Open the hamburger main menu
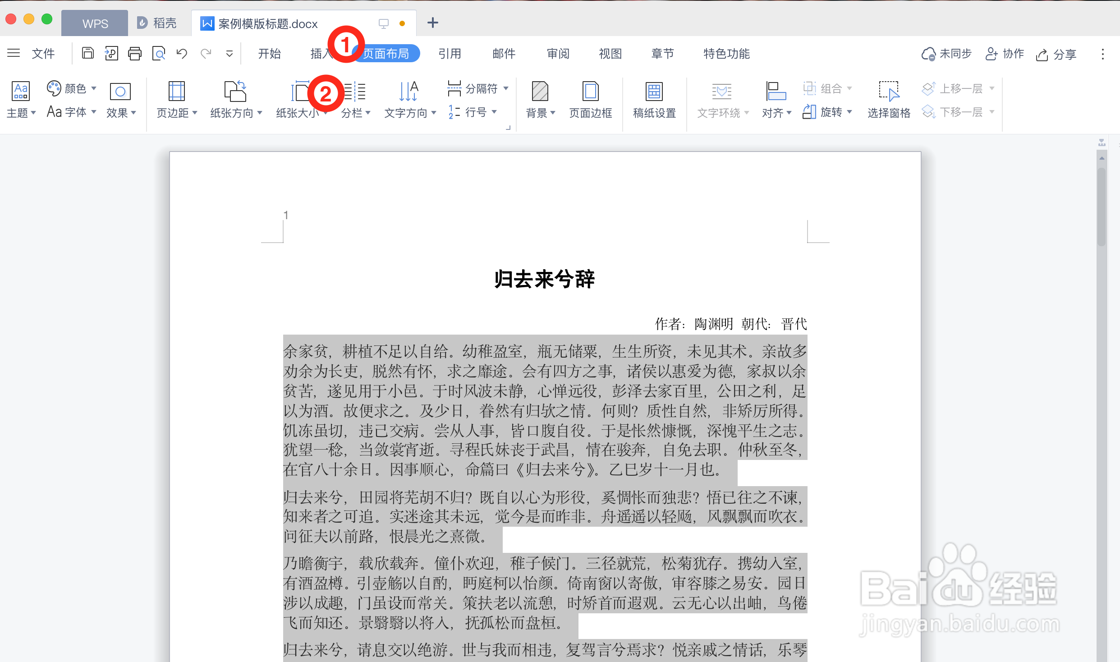The height and width of the screenshot is (662, 1120). [14, 53]
